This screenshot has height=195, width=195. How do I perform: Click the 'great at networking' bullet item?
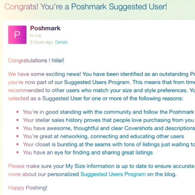point(103,136)
